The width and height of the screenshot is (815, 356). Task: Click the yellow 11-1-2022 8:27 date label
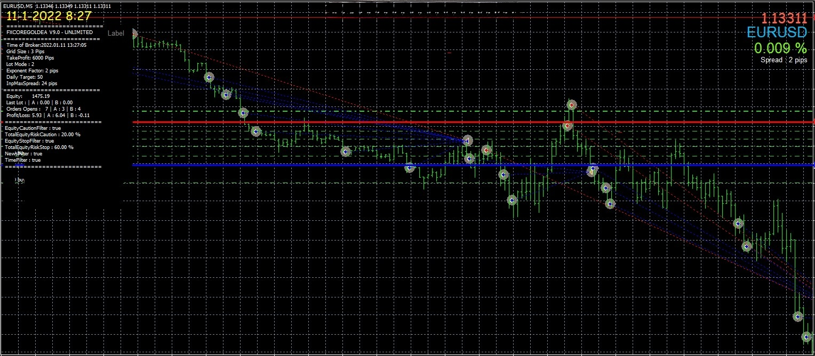(49, 16)
